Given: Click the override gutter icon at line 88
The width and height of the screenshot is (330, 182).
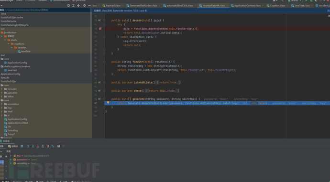Looking at the screenshot, I should tap(99, 83).
